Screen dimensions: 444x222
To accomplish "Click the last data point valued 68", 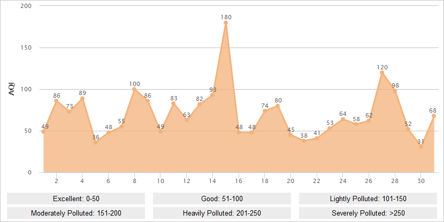I will [434, 116].
